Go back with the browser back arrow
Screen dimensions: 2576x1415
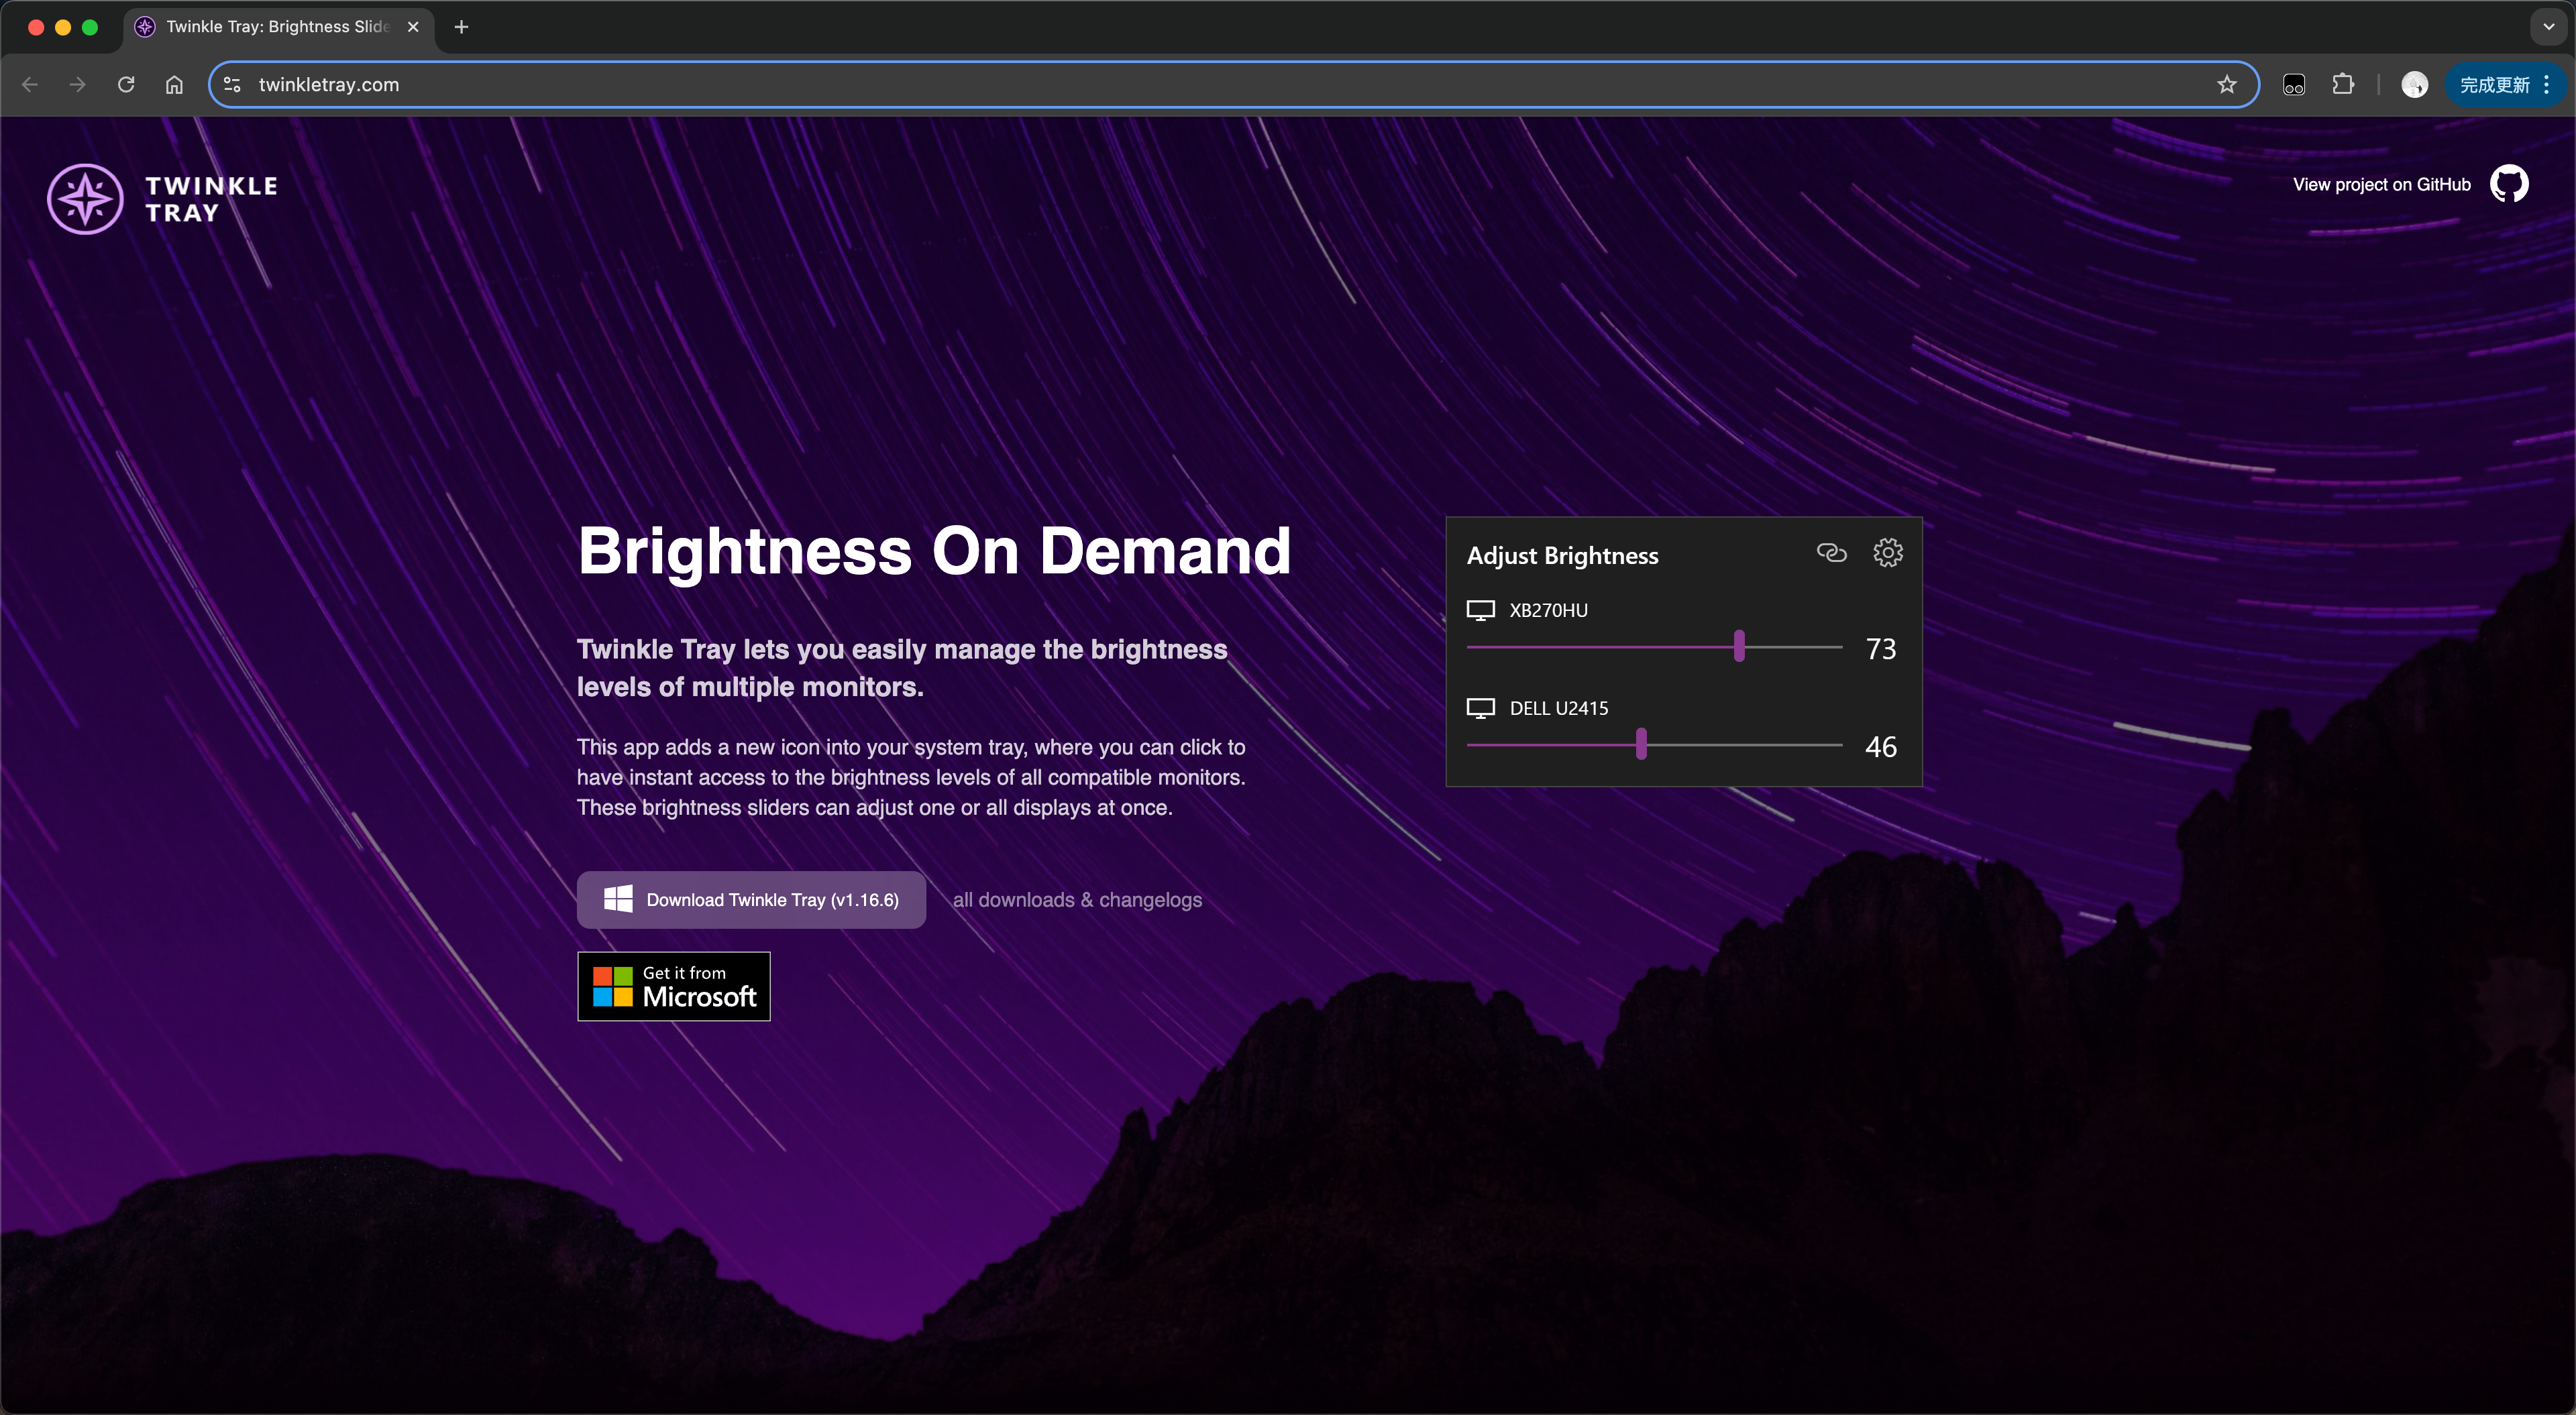[x=30, y=85]
